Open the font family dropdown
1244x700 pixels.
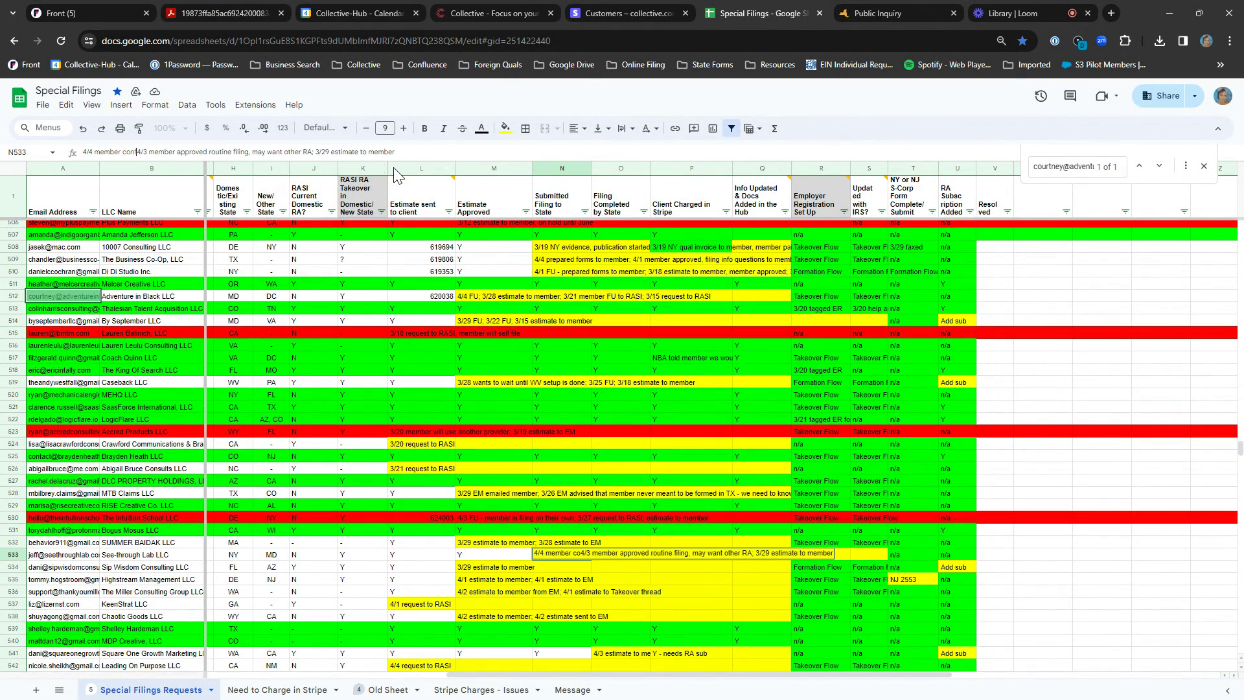(325, 128)
